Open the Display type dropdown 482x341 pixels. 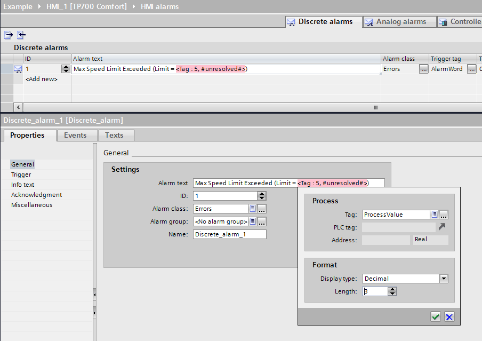(x=444, y=279)
